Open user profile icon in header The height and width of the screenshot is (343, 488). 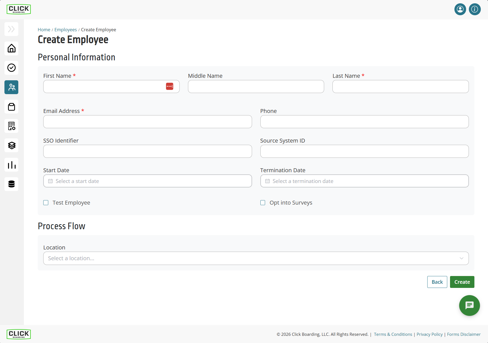460,9
